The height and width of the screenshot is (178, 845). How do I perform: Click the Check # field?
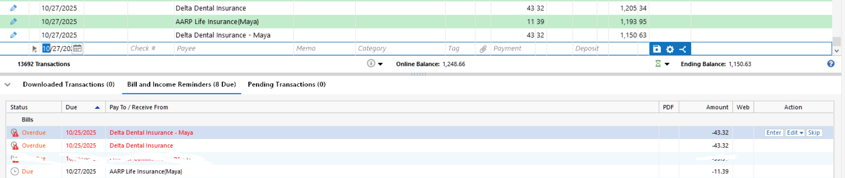151,48
